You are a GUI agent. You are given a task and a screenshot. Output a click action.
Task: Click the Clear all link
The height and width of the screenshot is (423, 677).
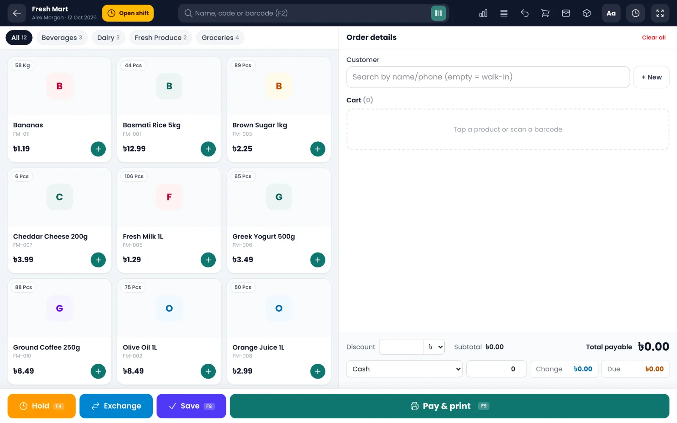click(x=654, y=38)
